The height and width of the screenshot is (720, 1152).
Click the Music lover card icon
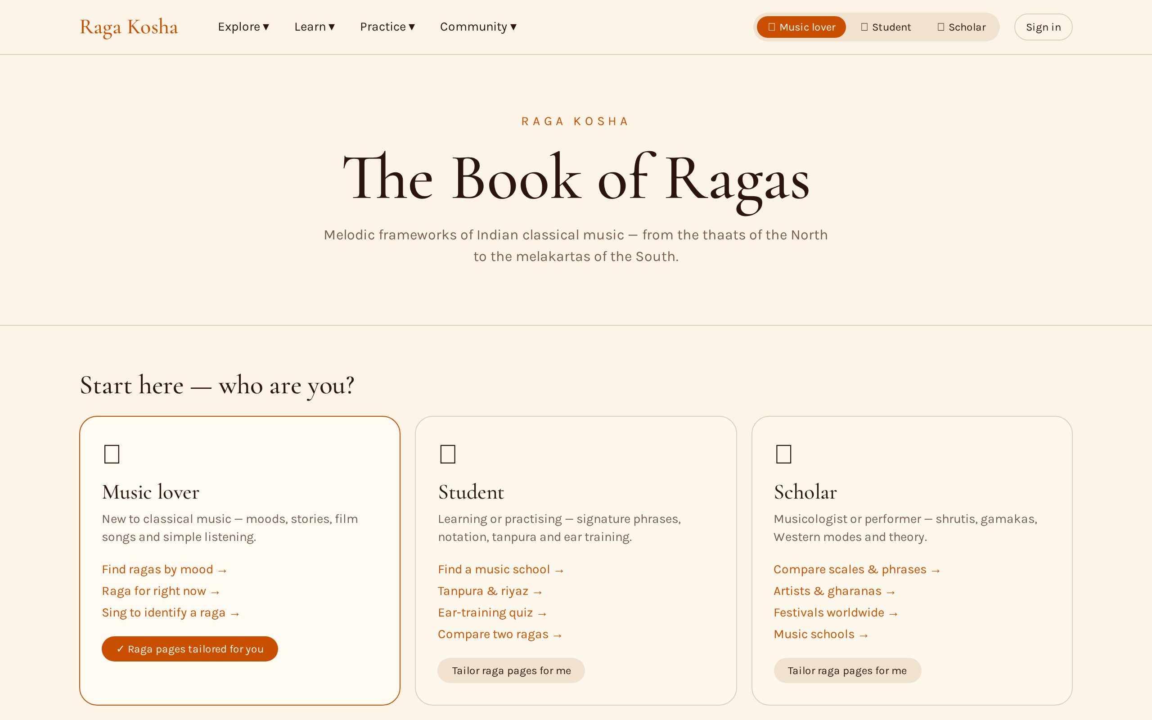coord(112,454)
